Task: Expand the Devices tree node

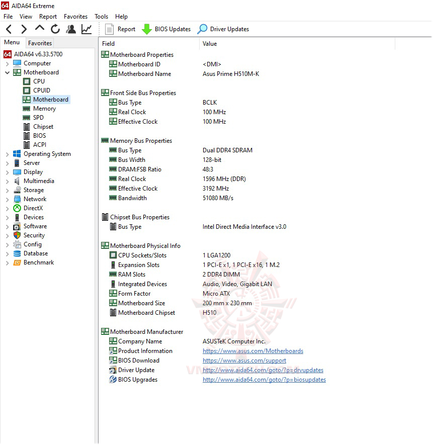Action: pyautogui.click(x=8, y=217)
